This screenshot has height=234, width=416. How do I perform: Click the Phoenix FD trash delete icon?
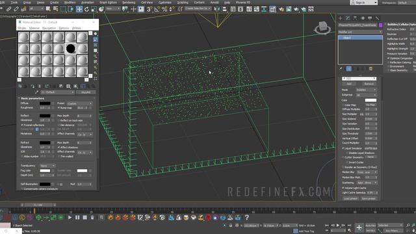(x=92, y=218)
